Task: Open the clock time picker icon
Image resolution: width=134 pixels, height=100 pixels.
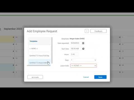Action: coord(83,49)
